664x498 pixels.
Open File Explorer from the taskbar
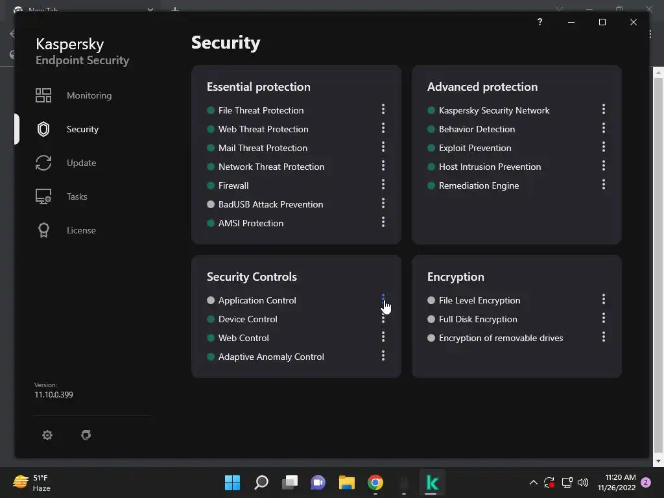pyautogui.click(x=346, y=482)
